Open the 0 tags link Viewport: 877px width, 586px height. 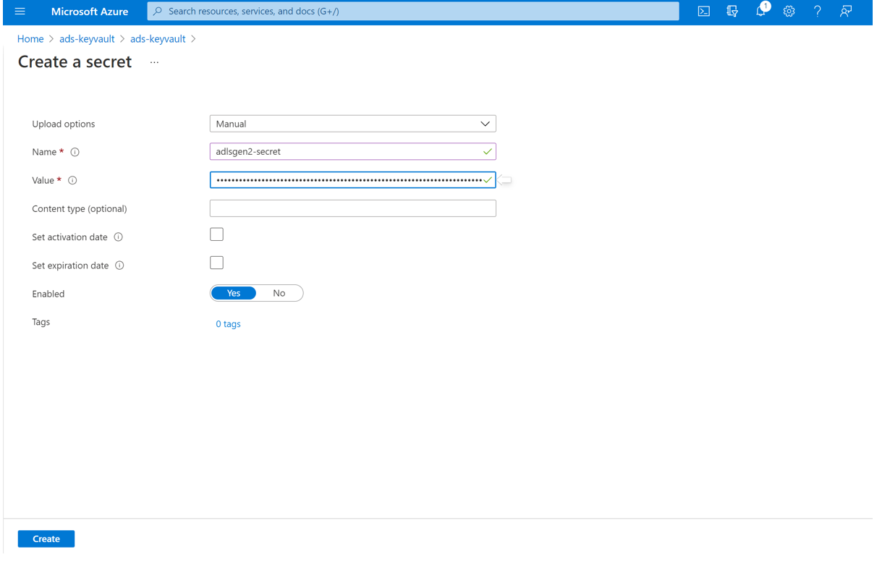228,323
